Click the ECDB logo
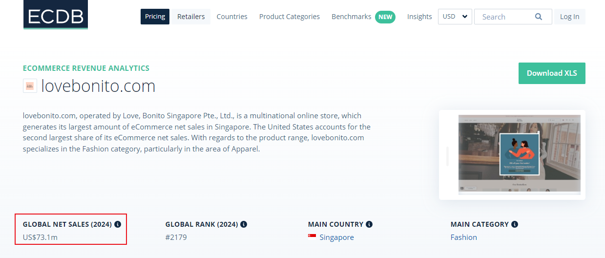 tap(55, 15)
